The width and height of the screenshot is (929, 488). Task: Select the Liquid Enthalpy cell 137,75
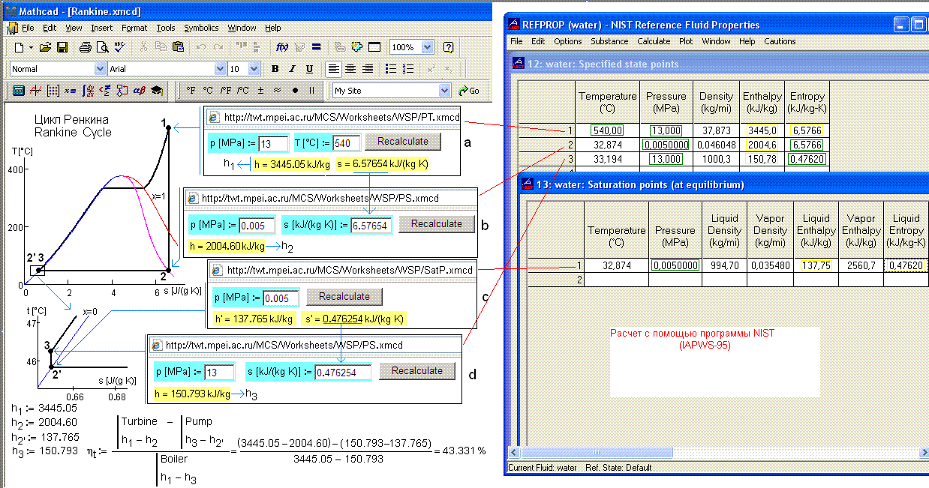point(816,265)
